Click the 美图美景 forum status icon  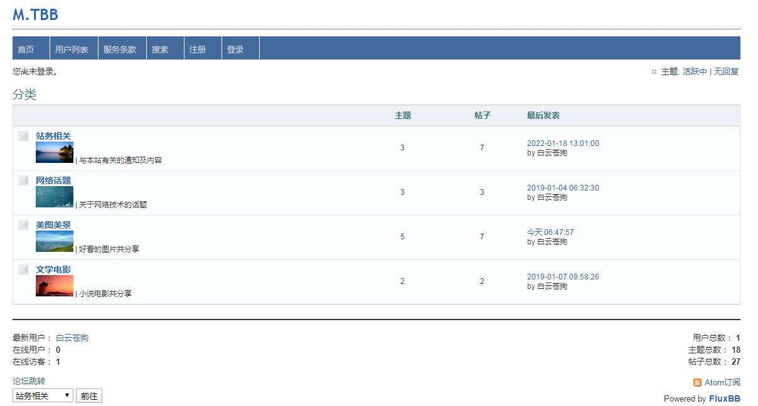(23, 225)
